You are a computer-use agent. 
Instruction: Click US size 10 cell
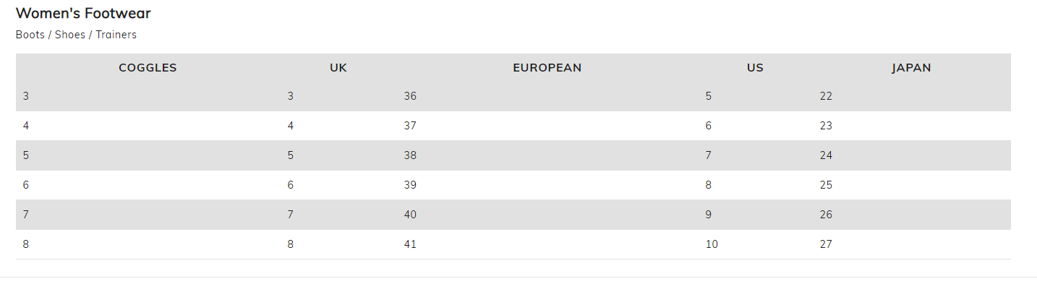tap(712, 244)
